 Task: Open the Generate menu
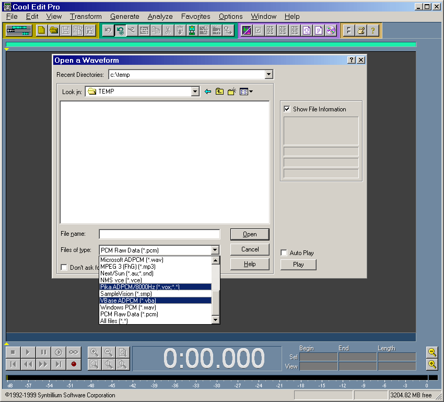coord(125,16)
